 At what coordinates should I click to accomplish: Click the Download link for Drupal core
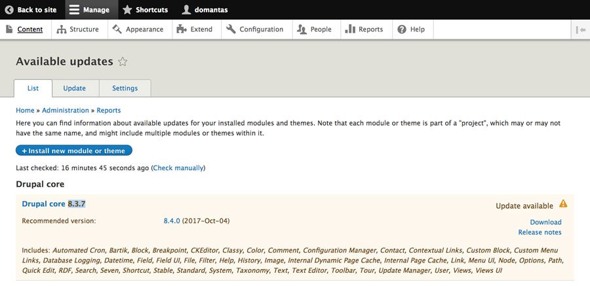point(545,222)
